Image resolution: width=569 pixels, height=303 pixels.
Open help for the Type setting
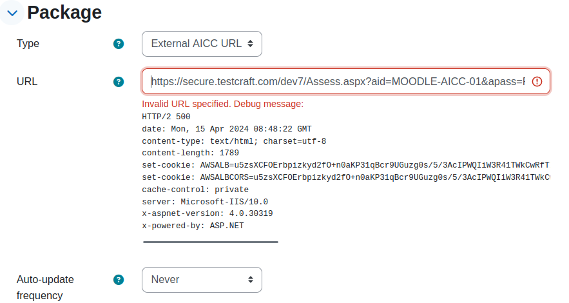[x=119, y=44]
